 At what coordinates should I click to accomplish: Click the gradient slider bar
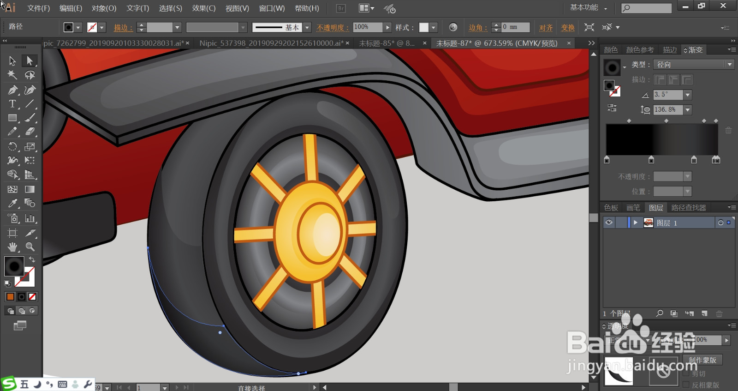point(662,139)
